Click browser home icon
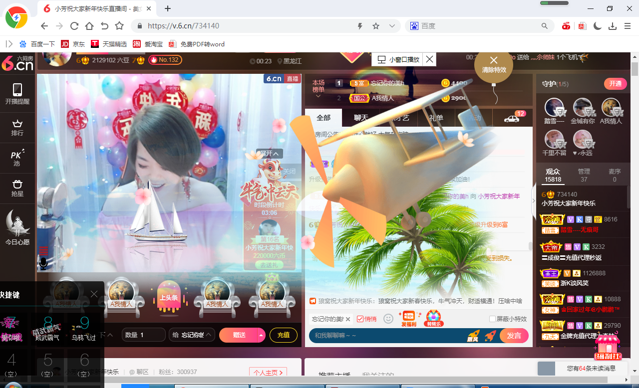Image resolution: width=639 pixels, height=388 pixels. [89, 26]
